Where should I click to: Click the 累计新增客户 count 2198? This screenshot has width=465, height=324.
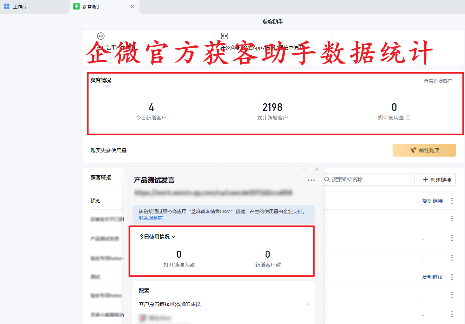point(273,107)
